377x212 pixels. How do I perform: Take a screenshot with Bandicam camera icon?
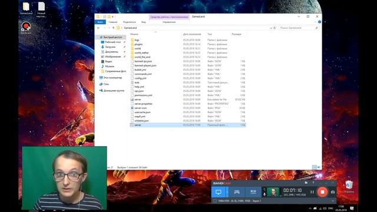click(x=333, y=192)
